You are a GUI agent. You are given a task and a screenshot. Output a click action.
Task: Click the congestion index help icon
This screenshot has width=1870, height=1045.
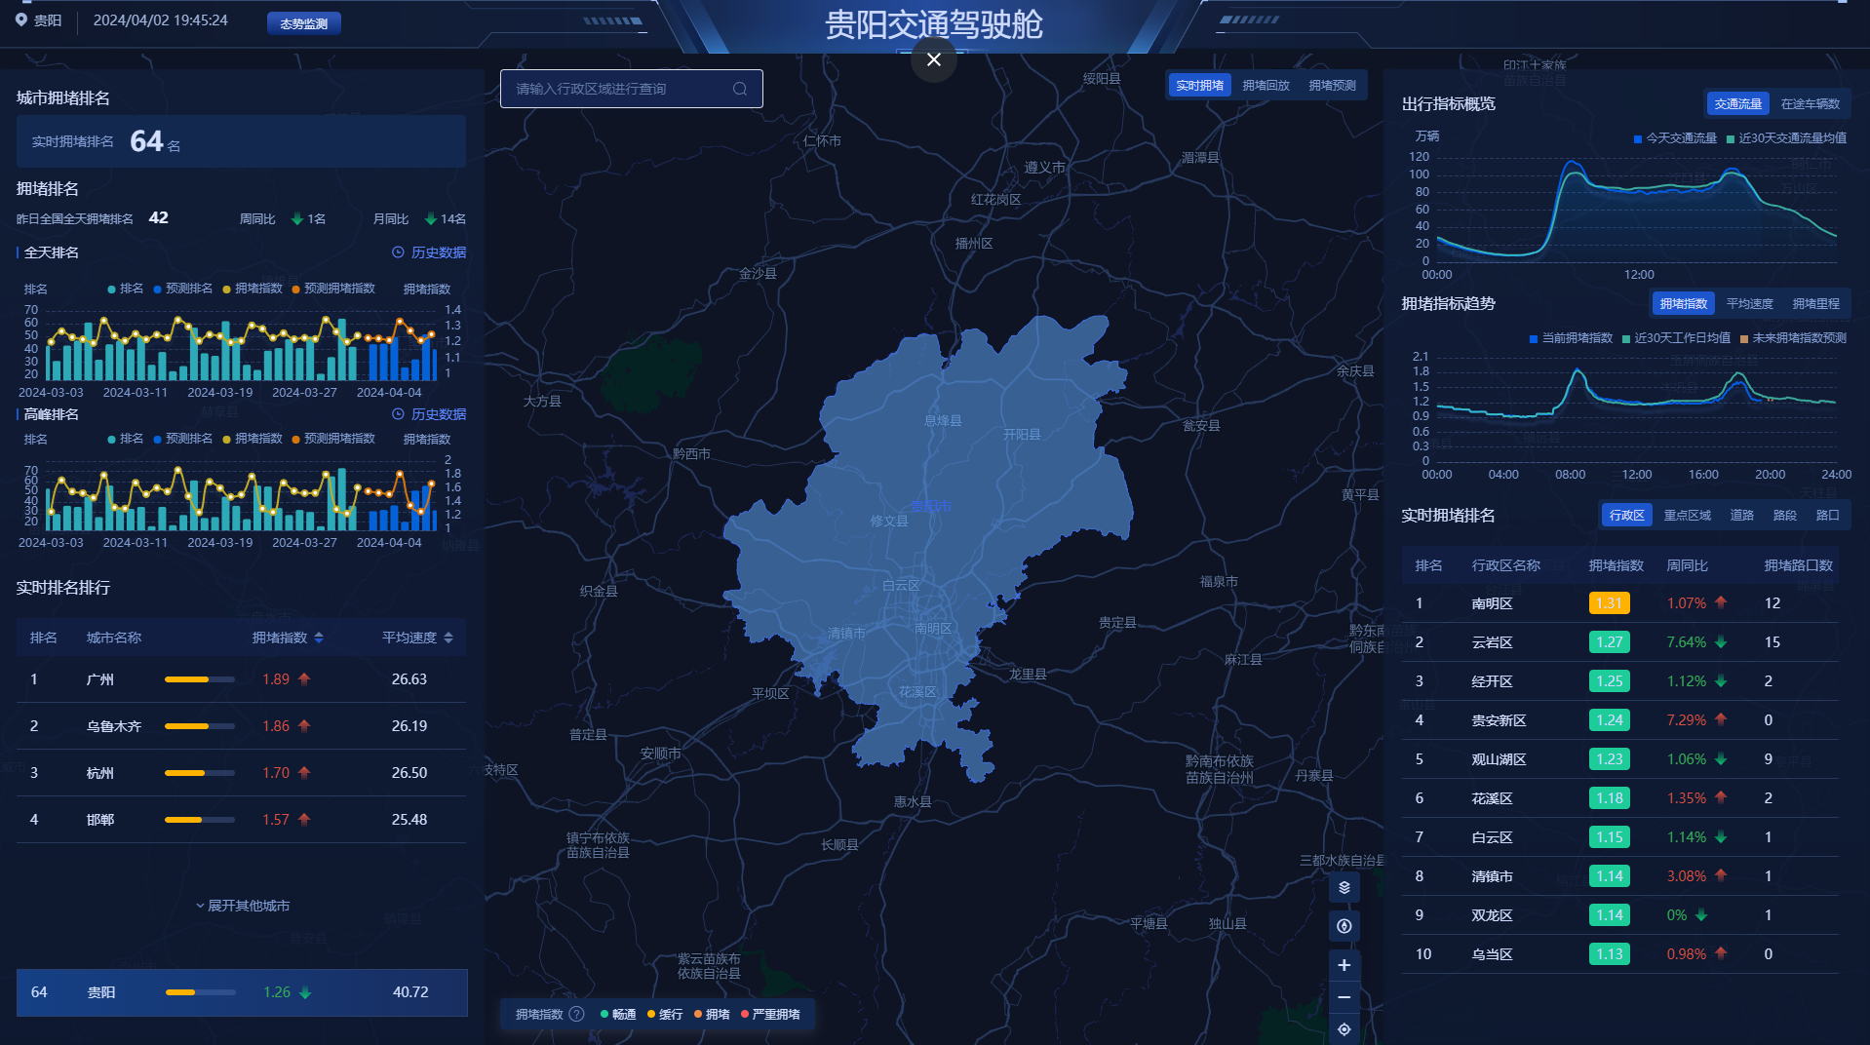pos(576,1014)
